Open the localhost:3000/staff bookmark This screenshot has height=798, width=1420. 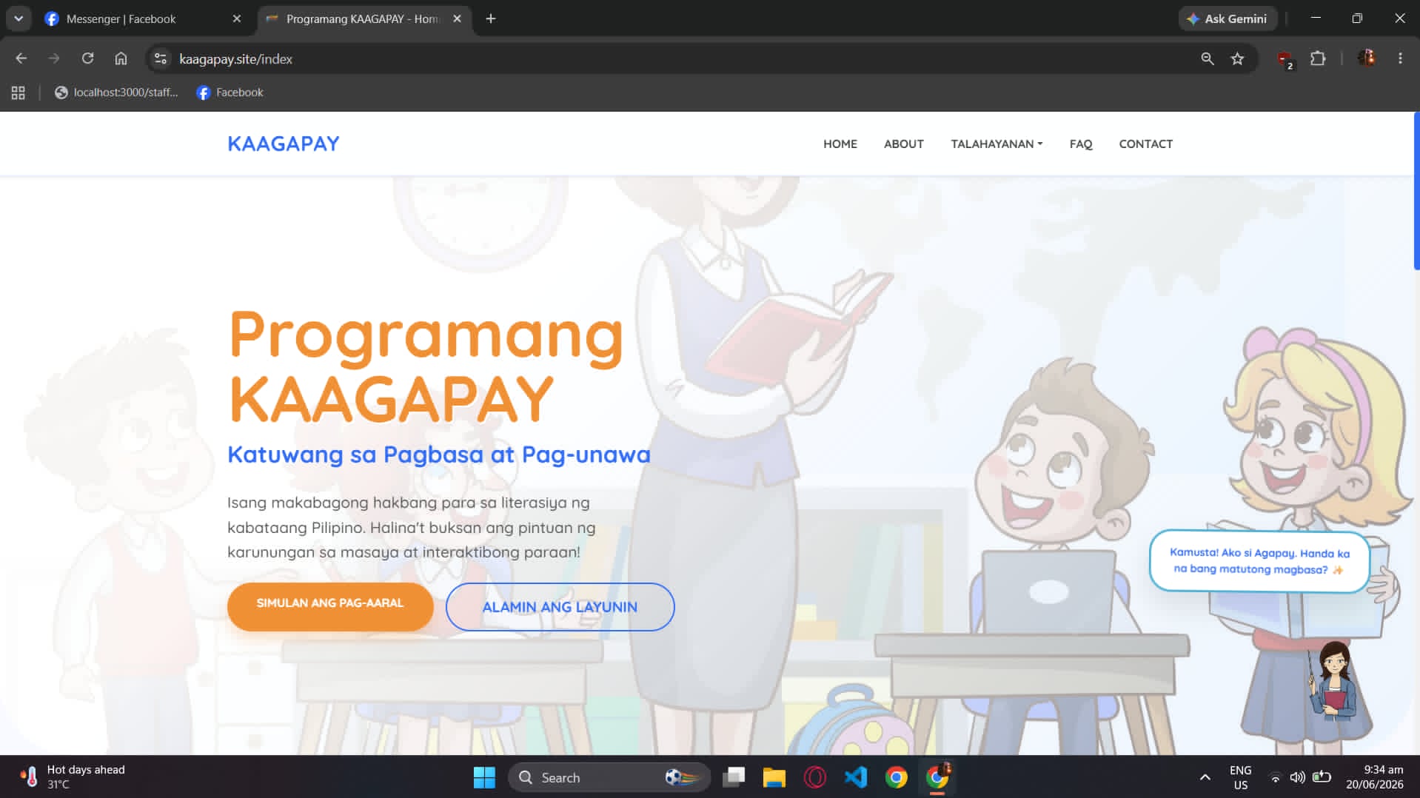pyautogui.click(x=117, y=93)
